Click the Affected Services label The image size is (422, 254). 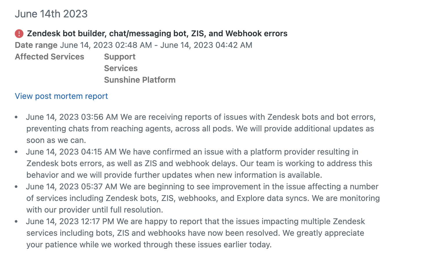click(x=50, y=57)
